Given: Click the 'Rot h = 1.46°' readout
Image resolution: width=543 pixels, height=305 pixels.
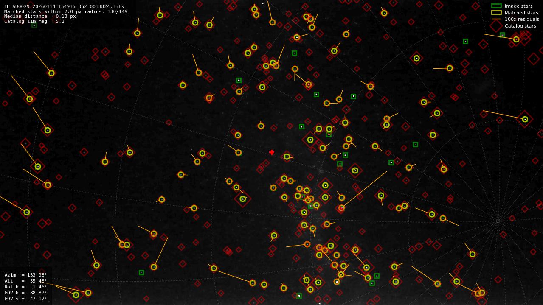Looking at the screenshot, I should coord(25,287).
